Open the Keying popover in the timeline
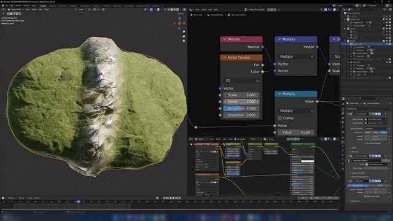This screenshot has height=221, width=393. [21, 198]
